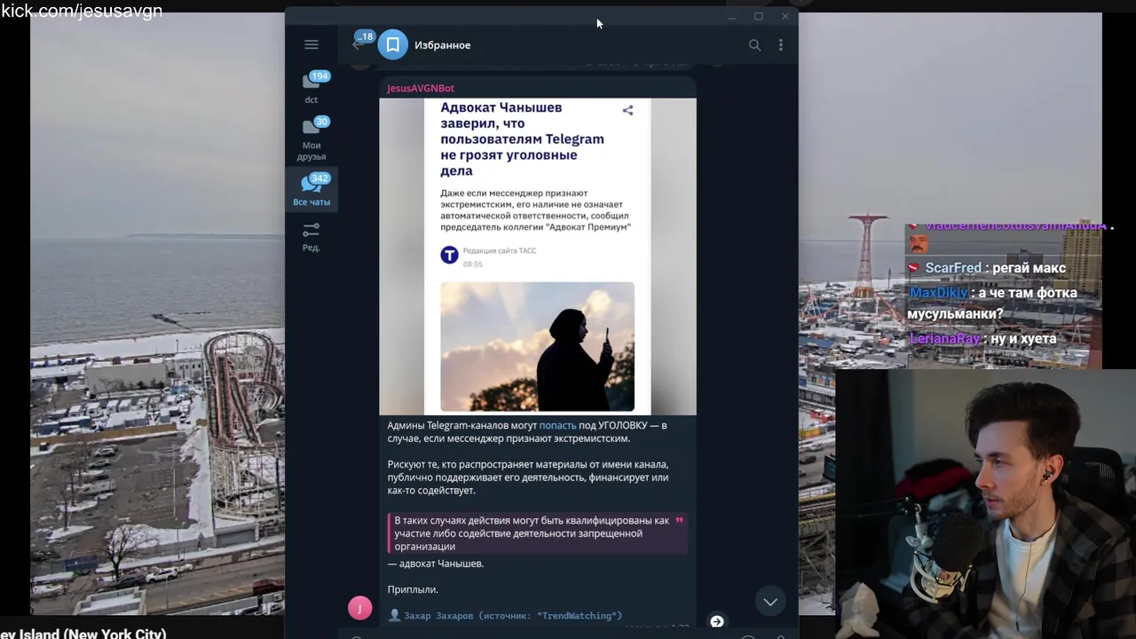Open the Избранное bookmark avatar
Image resolution: width=1136 pixels, height=639 pixels.
click(393, 44)
